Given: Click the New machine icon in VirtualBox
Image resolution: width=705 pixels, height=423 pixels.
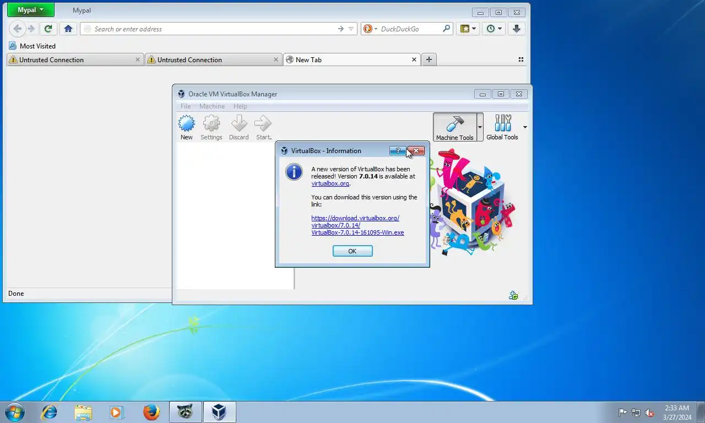Looking at the screenshot, I should pos(187,123).
